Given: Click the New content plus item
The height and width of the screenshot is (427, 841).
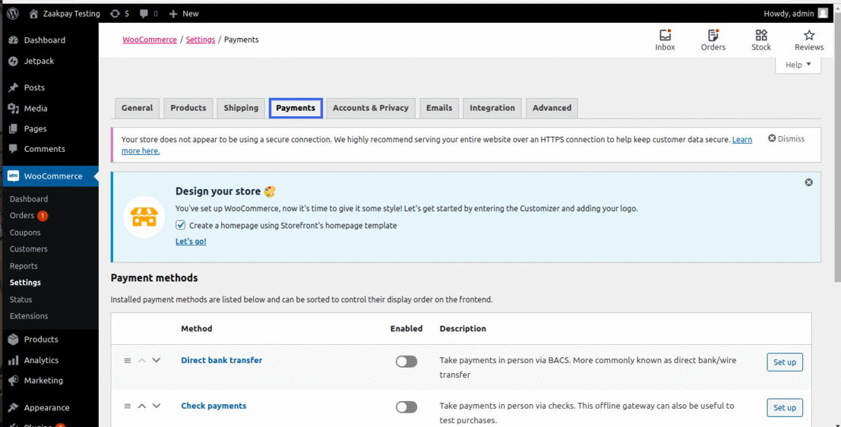Looking at the screenshot, I should 183,14.
